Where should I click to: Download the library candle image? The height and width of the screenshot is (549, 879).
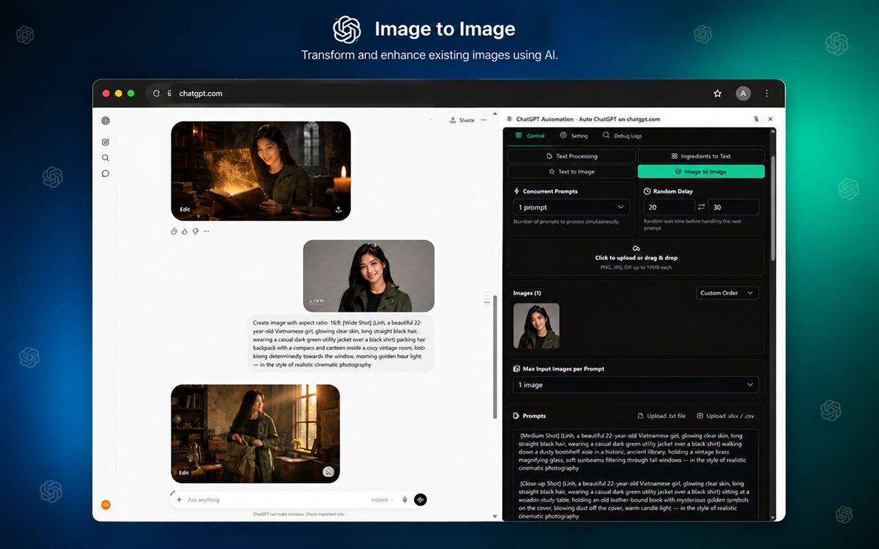point(339,210)
